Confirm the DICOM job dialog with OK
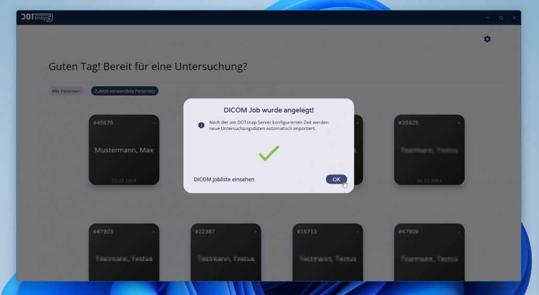The image size is (539, 295). coord(336,179)
